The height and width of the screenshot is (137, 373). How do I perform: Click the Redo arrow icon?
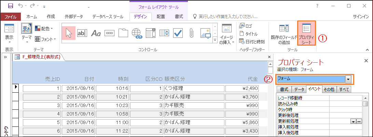32,6
